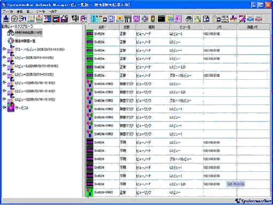The width and height of the screenshot is (273, 205).
Task: Expand the サービスA tree node
Action: (x=4, y=107)
